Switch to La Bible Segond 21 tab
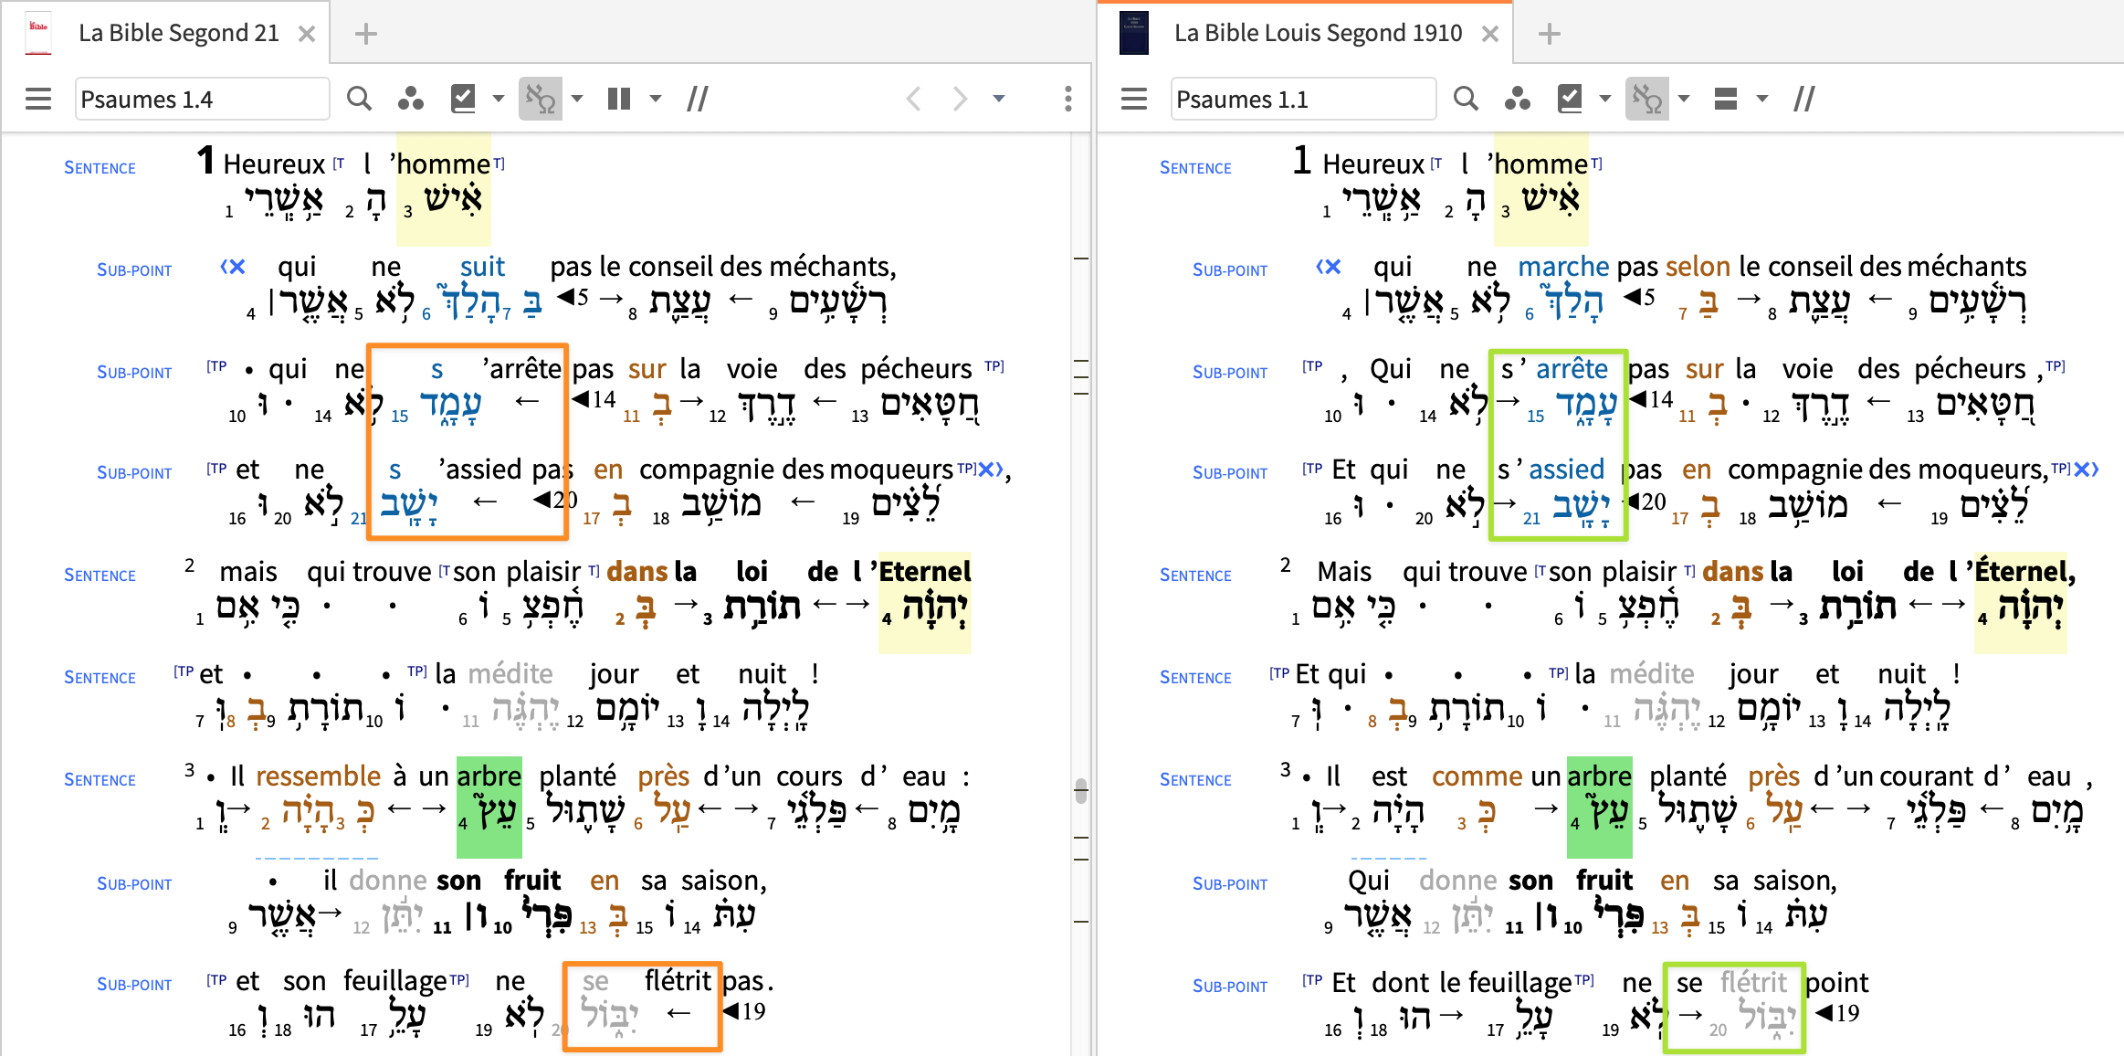This screenshot has width=2124, height=1056. pyautogui.click(x=178, y=34)
